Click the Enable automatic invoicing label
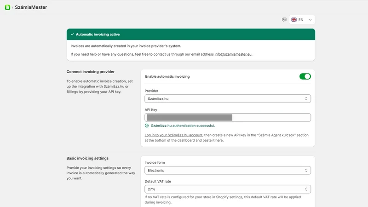Viewport: 368px width, 207px height. (167, 76)
